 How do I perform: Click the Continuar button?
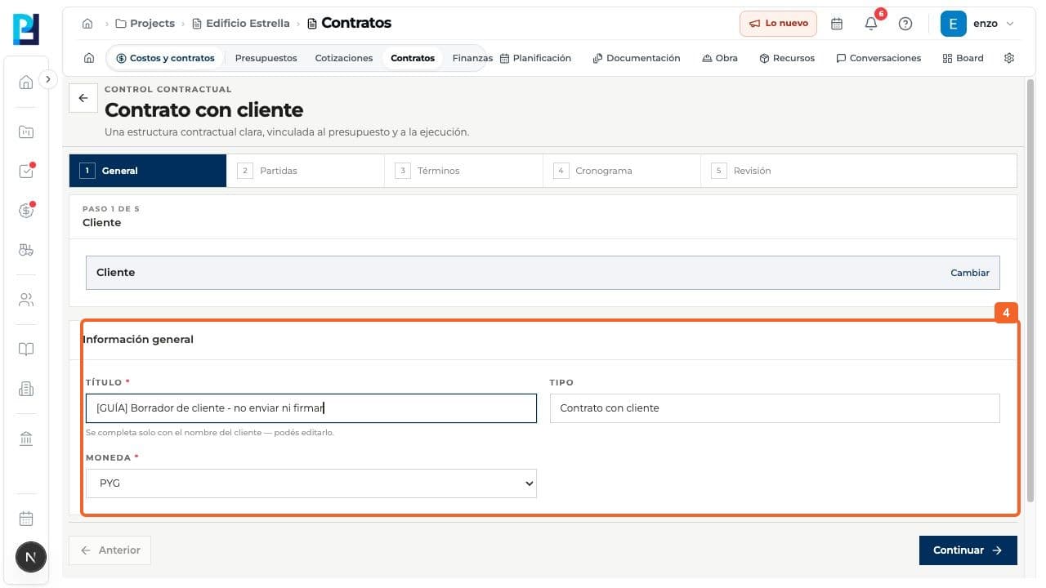click(x=968, y=550)
